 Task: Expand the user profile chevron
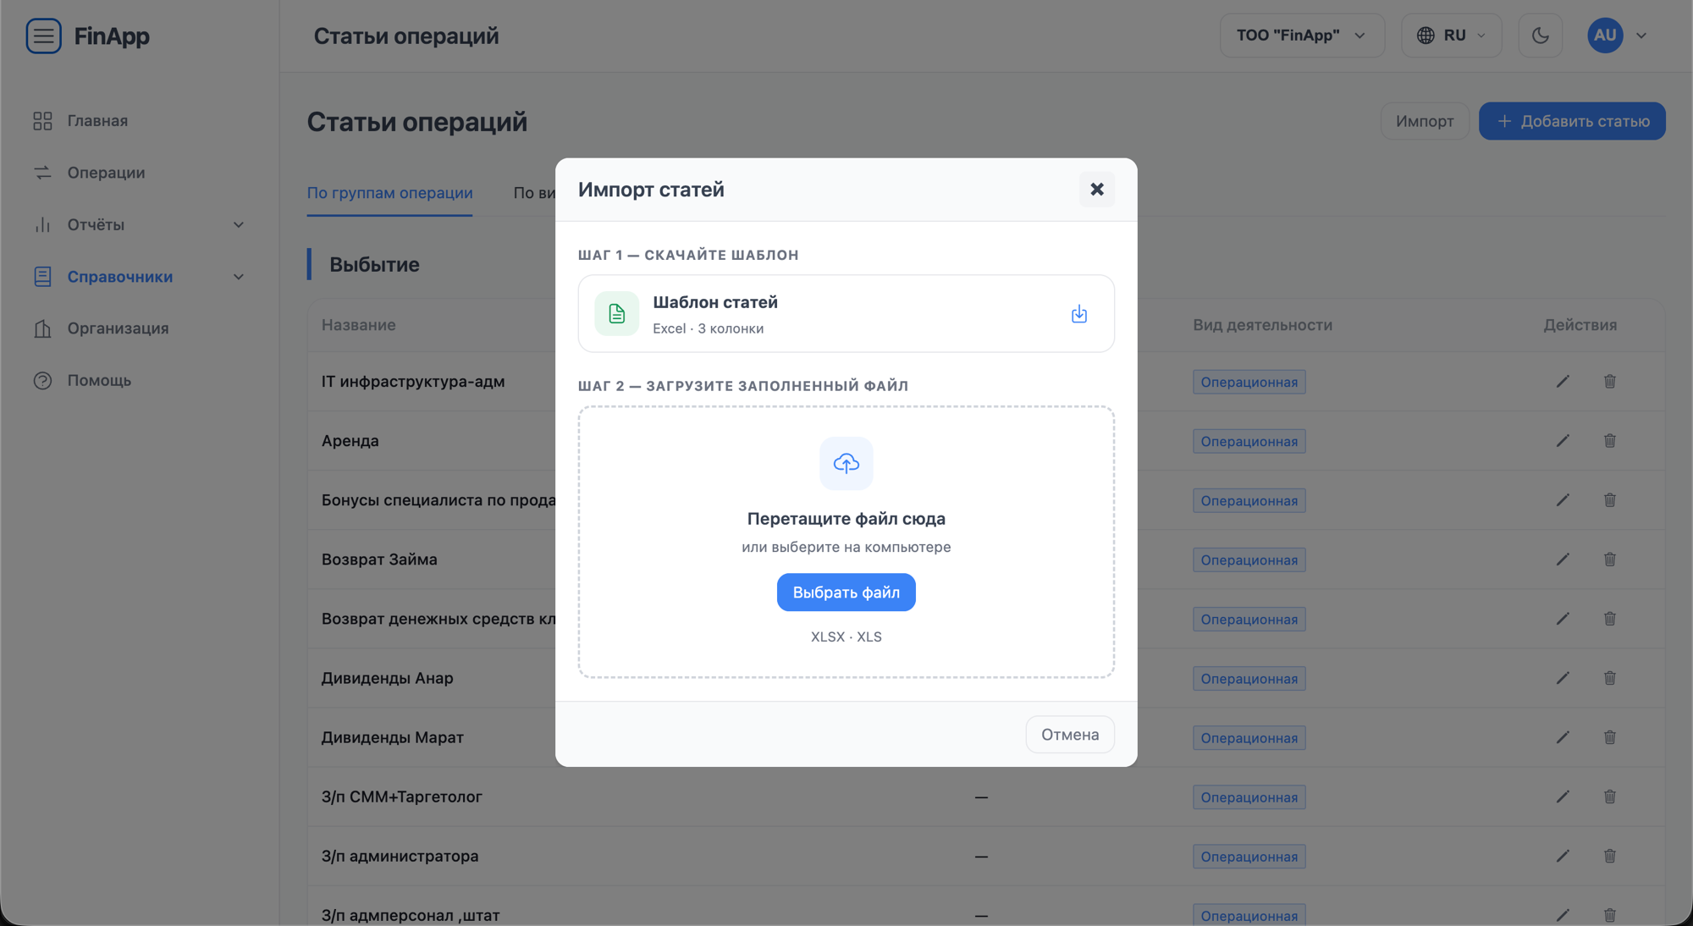(1641, 36)
